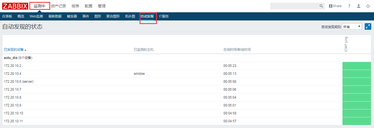Click the 在线时间/断线时间 column header
Image resolution: width=374 pixels, height=128 pixels.
pos(237,50)
